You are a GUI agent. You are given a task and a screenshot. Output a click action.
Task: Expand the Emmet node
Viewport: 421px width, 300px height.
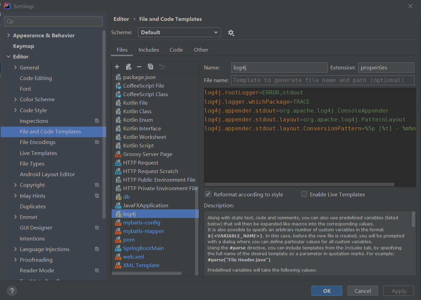pyautogui.click(x=15, y=217)
